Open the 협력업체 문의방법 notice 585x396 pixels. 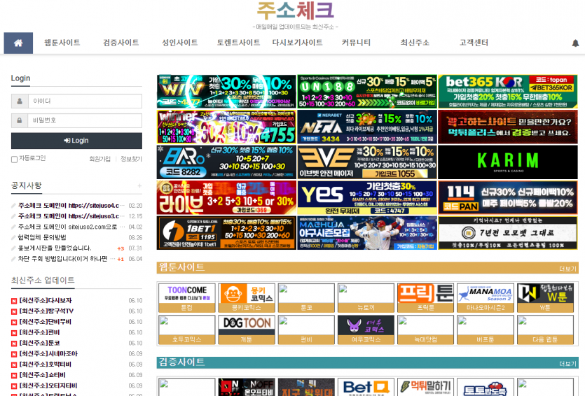(42, 237)
